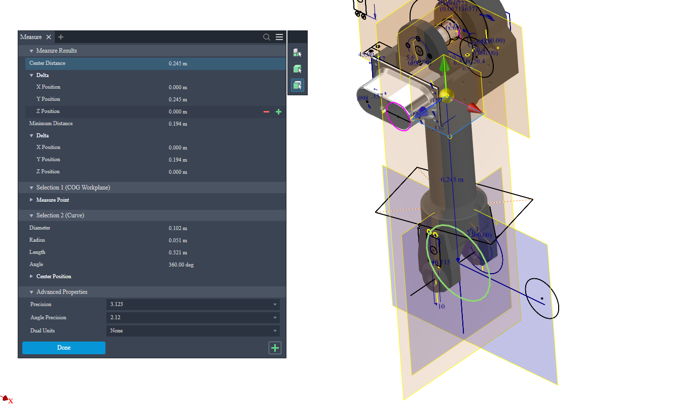The width and height of the screenshot is (694, 413).
Task: Click the Center Distance value 0.245 m
Action: coord(178,63)
